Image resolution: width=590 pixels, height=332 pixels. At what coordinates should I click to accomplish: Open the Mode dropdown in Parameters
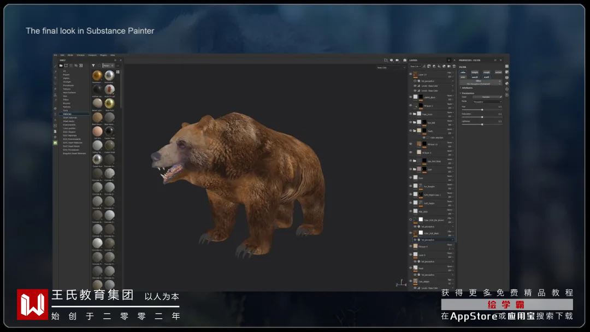pyautogui.click(x=487, y=102)
